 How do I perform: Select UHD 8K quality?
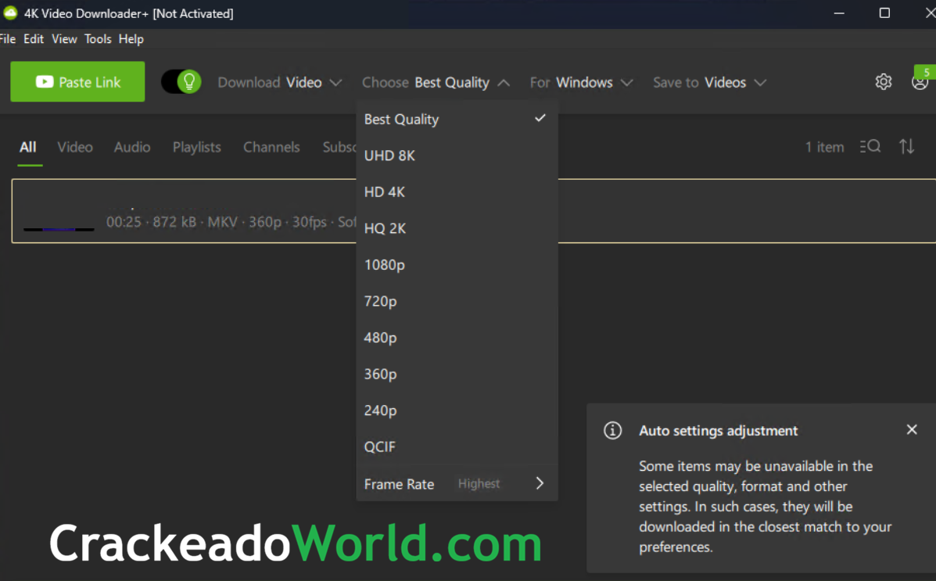457,156
